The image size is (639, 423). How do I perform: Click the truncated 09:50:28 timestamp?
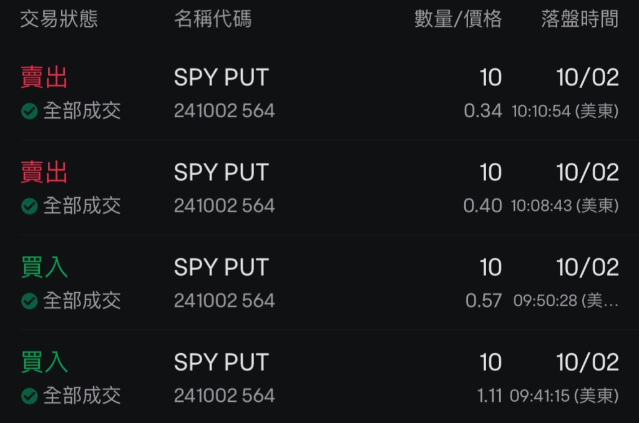[x=565, y=301]
